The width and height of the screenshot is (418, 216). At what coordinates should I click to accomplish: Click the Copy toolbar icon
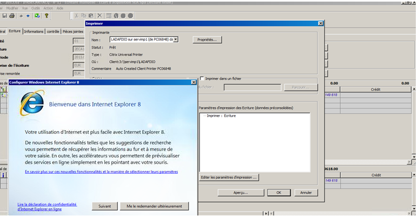pos(84,16)
